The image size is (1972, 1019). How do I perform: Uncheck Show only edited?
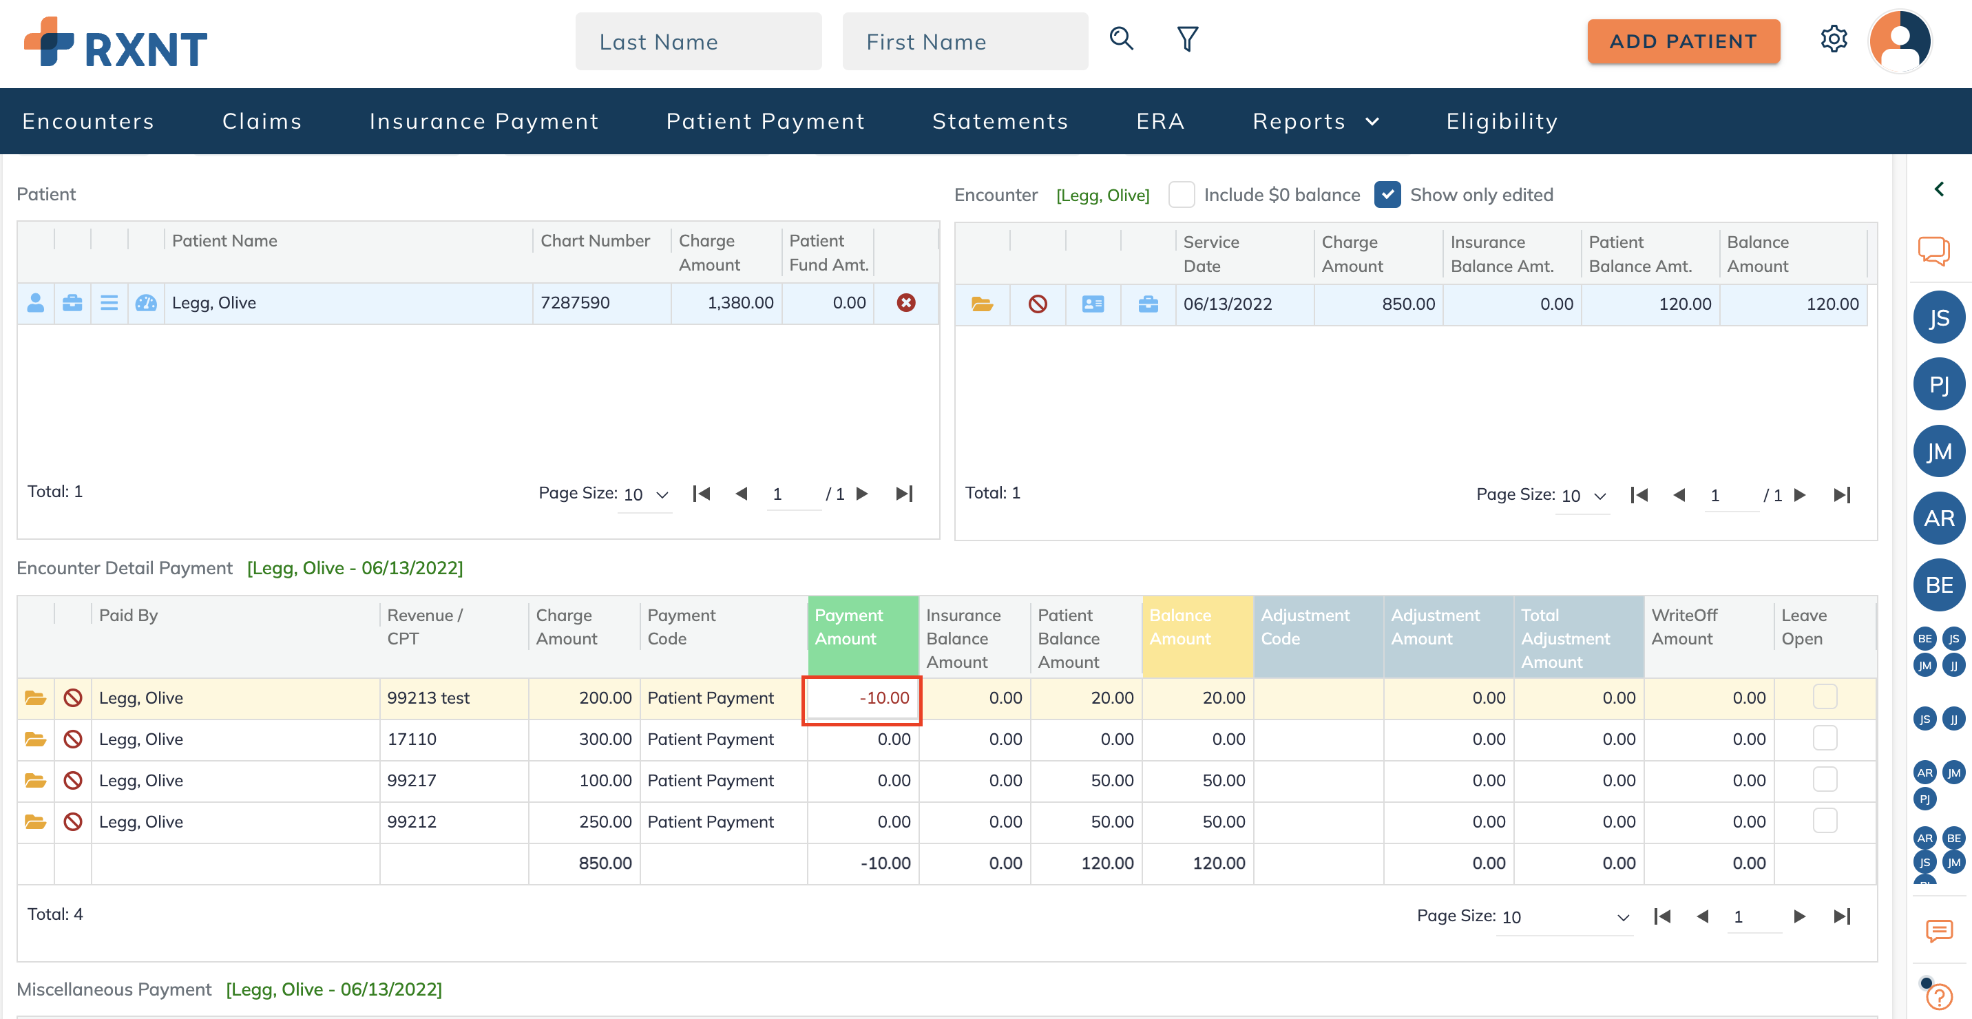(1387, 196)
